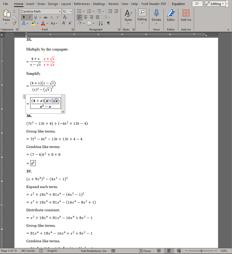The height and width of the screenshot is (254, 232).
Task: Open the Comments pane button
Action: point(197,4)
